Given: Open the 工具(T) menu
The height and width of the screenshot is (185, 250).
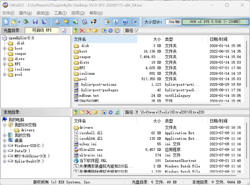Looking at the screenshot, I should [60, 13].
